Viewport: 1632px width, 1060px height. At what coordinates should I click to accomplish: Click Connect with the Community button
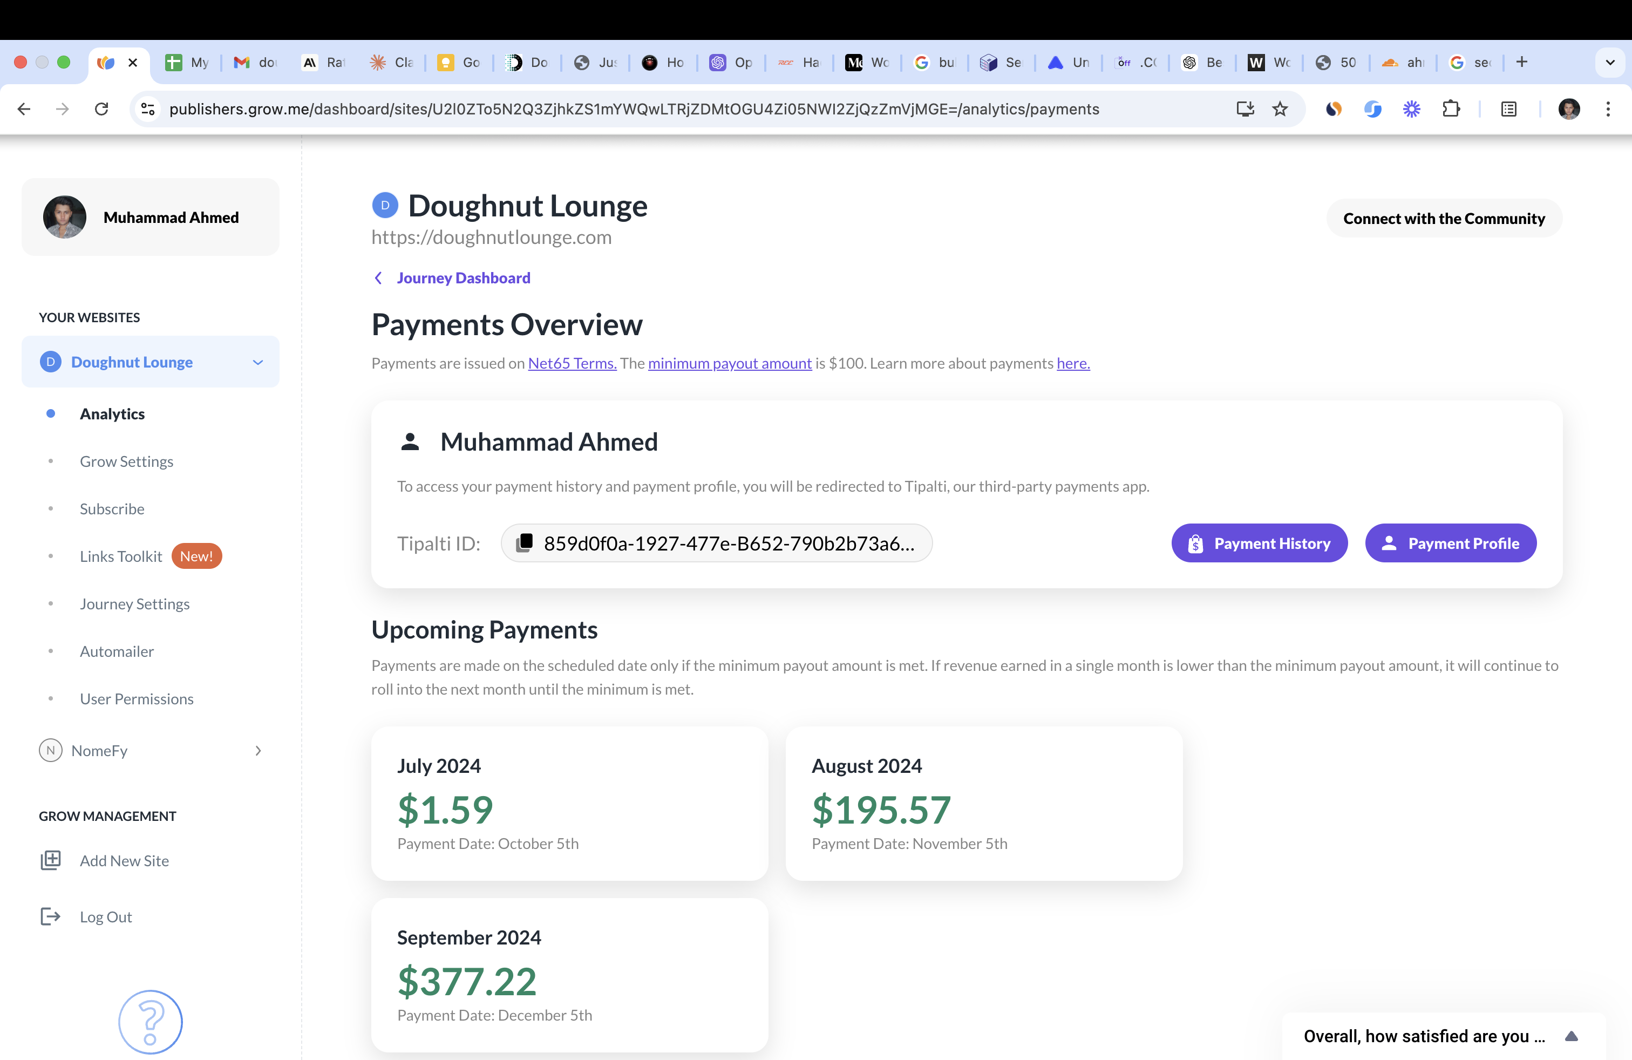(x=1444, y=218)
